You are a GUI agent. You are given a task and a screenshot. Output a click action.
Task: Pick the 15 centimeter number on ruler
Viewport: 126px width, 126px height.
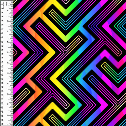2,62
